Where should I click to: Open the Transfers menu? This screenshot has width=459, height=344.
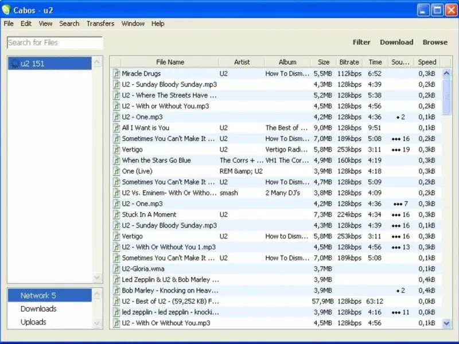click(100, 24)
